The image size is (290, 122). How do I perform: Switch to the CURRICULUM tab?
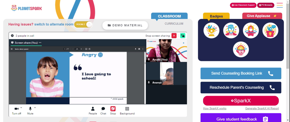[174, 24]
